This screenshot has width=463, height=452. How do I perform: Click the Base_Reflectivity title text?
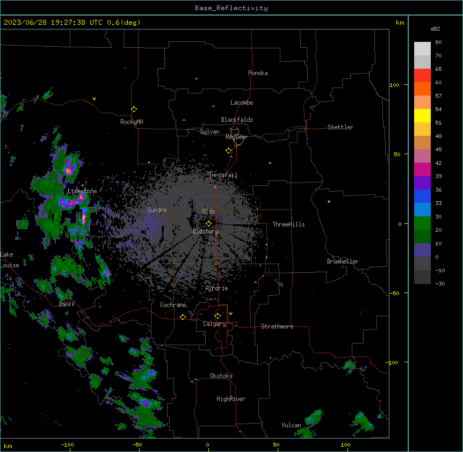tap(231, 8)
